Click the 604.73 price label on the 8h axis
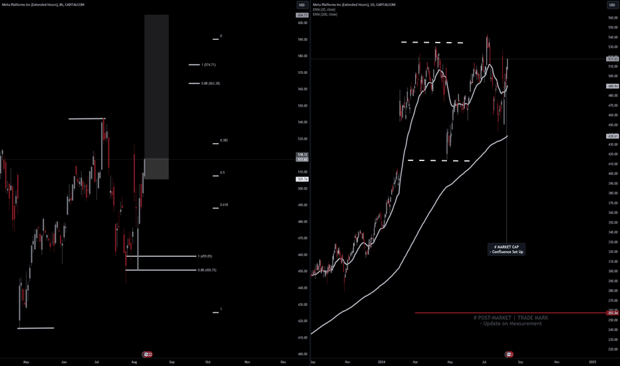 [x=302, y=15]
